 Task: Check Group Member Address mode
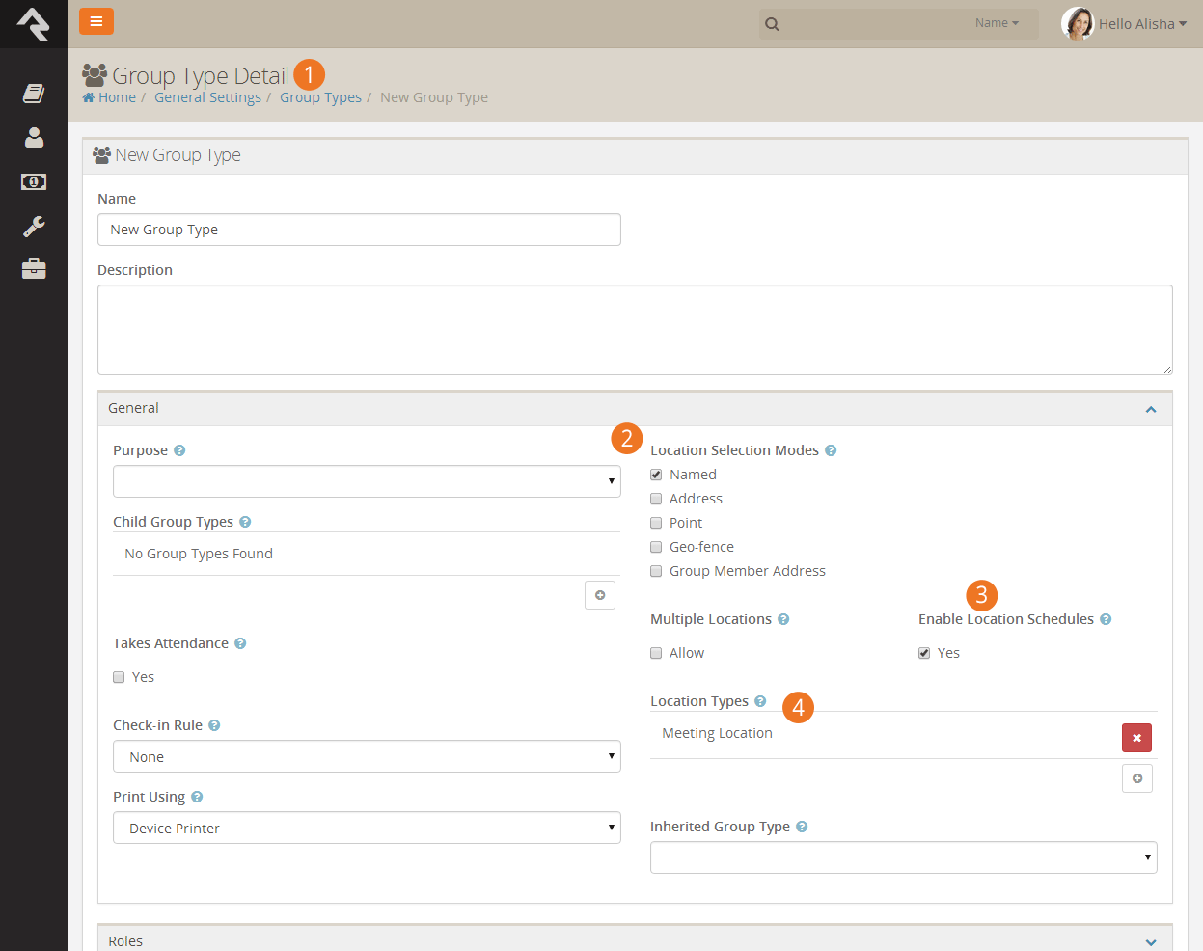pyautogui.click(x=656, y=571)
